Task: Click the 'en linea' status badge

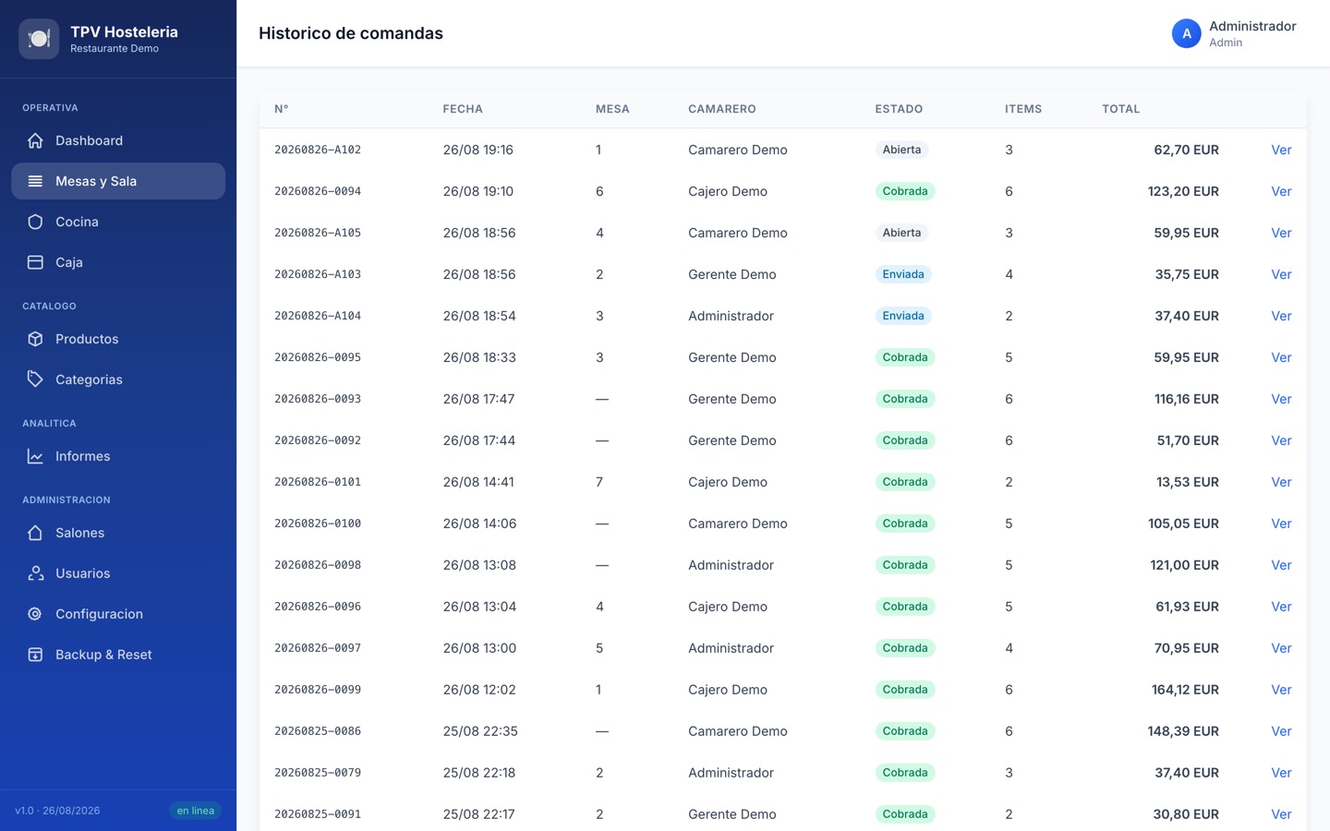Action: point(196,811)
